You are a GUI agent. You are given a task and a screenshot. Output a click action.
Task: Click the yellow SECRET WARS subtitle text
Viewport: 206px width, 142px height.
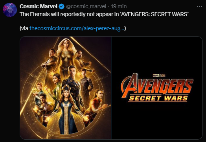158,98
